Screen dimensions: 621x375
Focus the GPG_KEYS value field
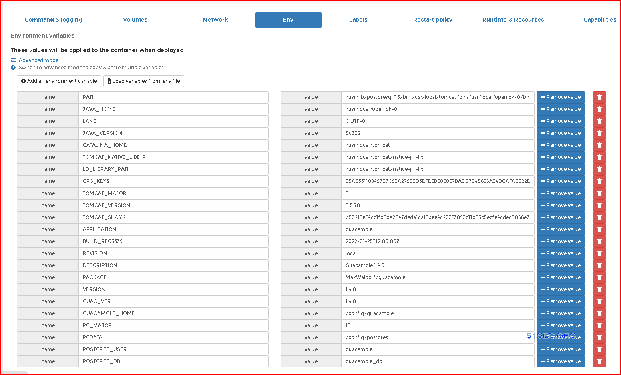click(438, 181)
